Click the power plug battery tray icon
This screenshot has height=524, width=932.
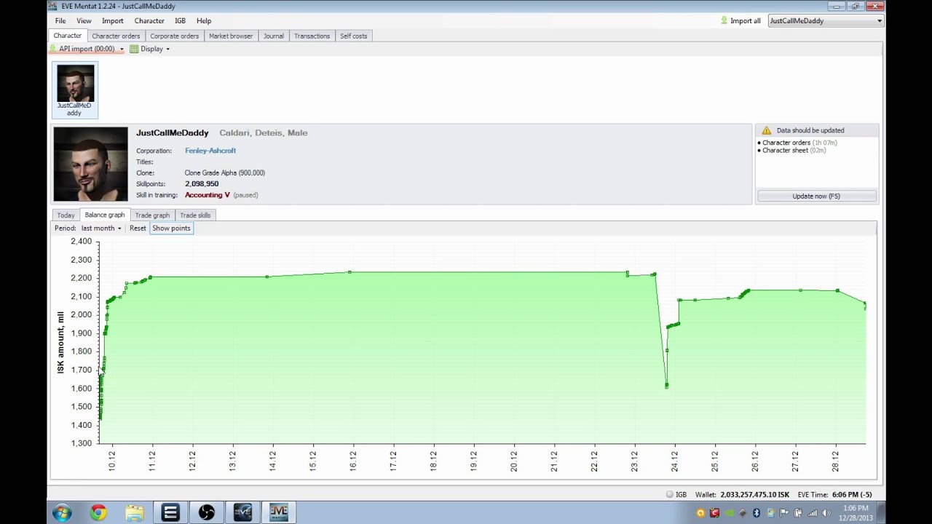point(798,513)
